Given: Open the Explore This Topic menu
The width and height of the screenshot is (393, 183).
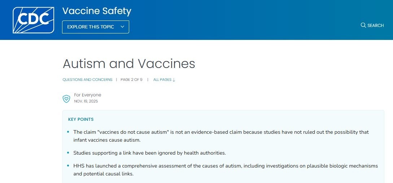Looking at the screenshot, I should pos(96,27).
